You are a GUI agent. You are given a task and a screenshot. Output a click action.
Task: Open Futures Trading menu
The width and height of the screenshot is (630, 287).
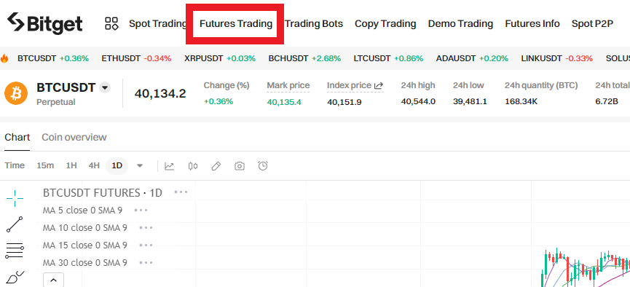(236, 24)
